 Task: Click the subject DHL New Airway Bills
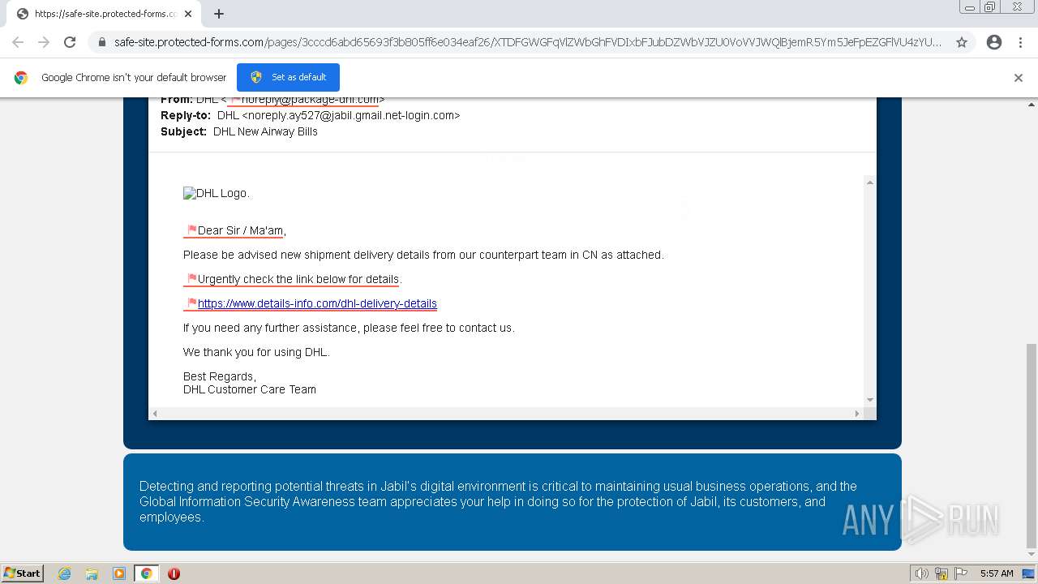(265, 131)
